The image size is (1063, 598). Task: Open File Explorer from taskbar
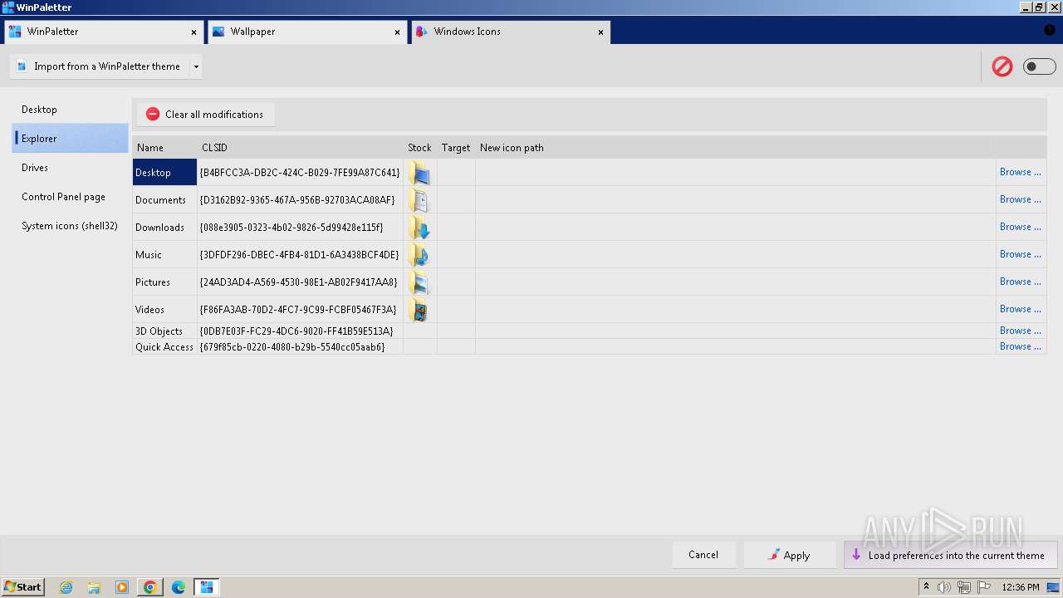(x=94, y=587)
